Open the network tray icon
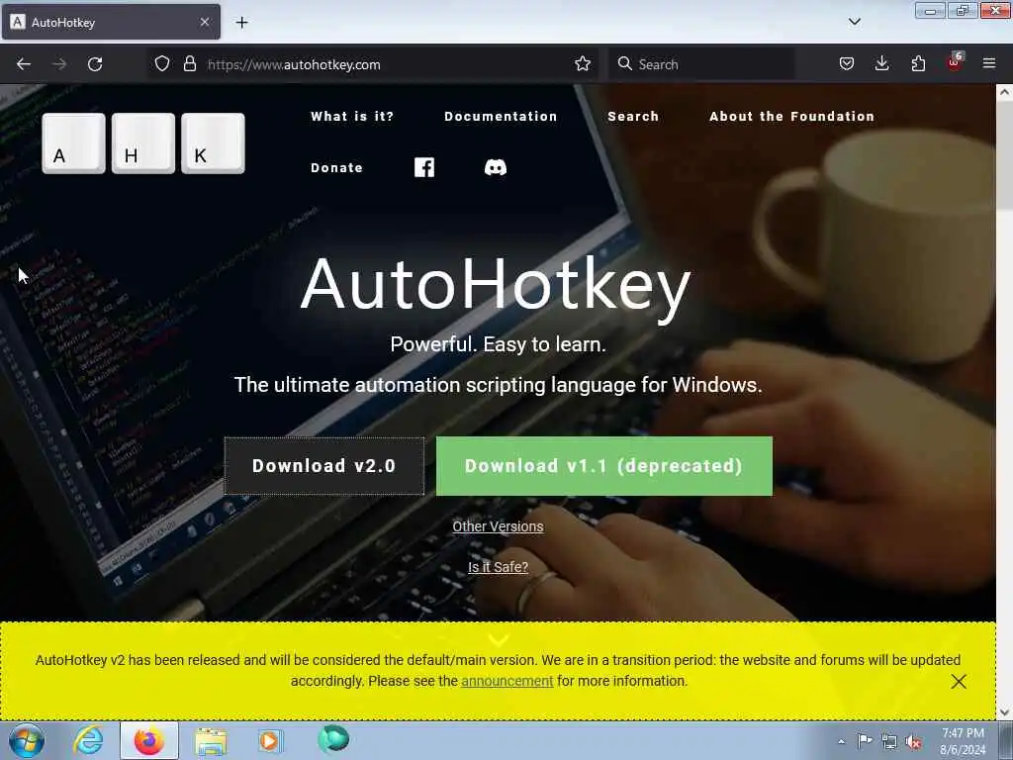 (889, 742)
